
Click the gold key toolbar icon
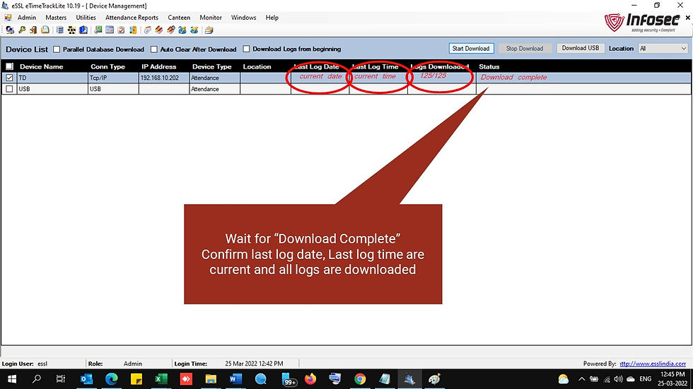pyautogui.click(x=22, y=30)
